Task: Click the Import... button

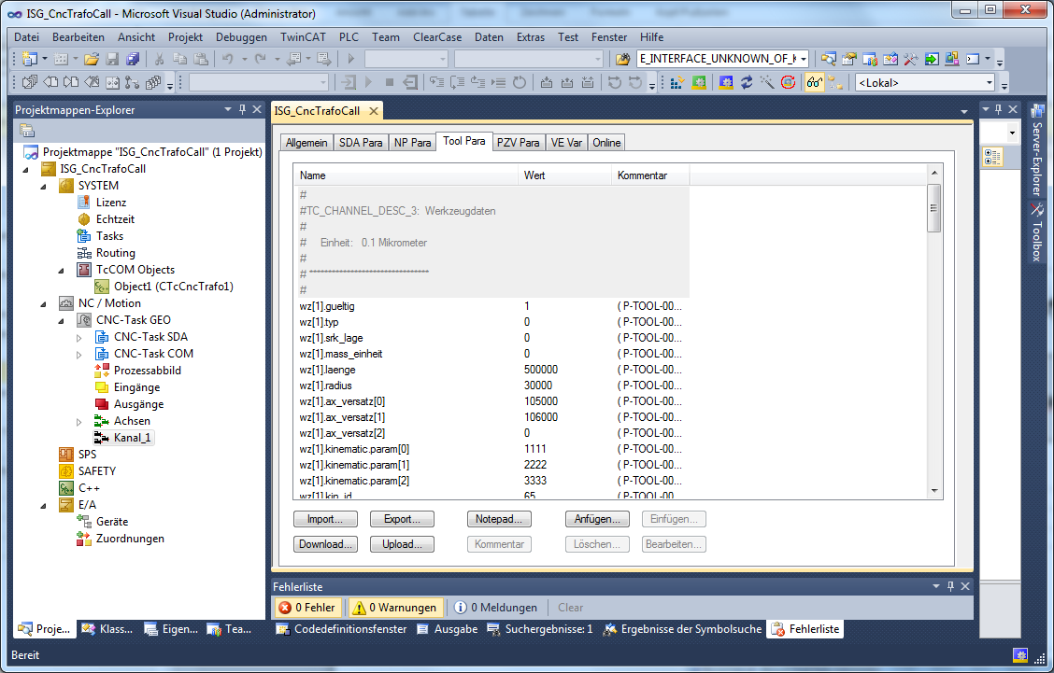Action: 325,519
